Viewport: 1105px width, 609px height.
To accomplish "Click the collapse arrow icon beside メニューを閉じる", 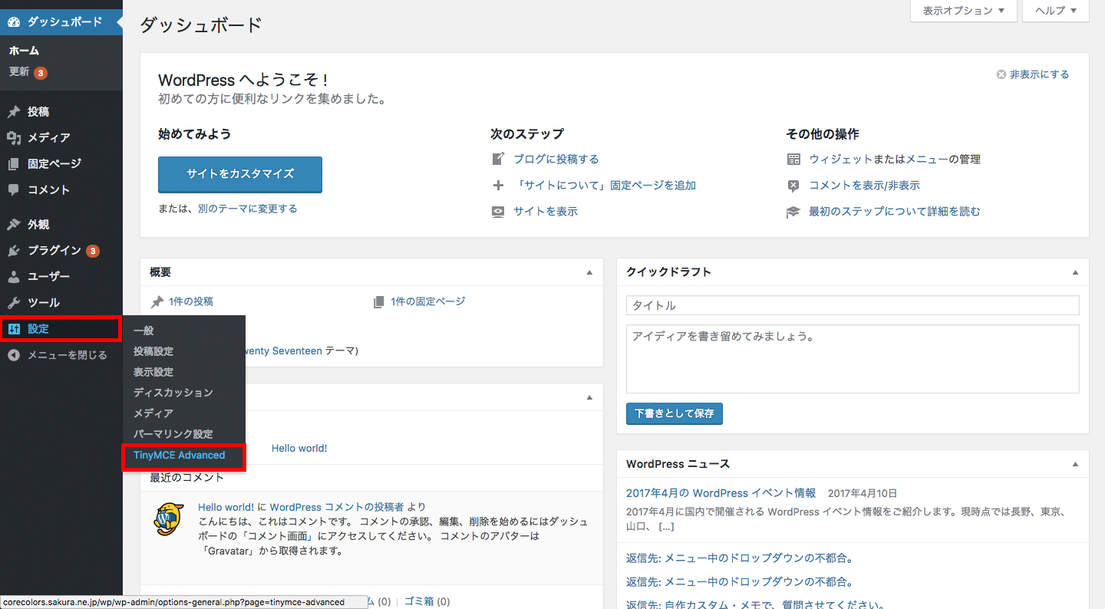I will (14, 355).
